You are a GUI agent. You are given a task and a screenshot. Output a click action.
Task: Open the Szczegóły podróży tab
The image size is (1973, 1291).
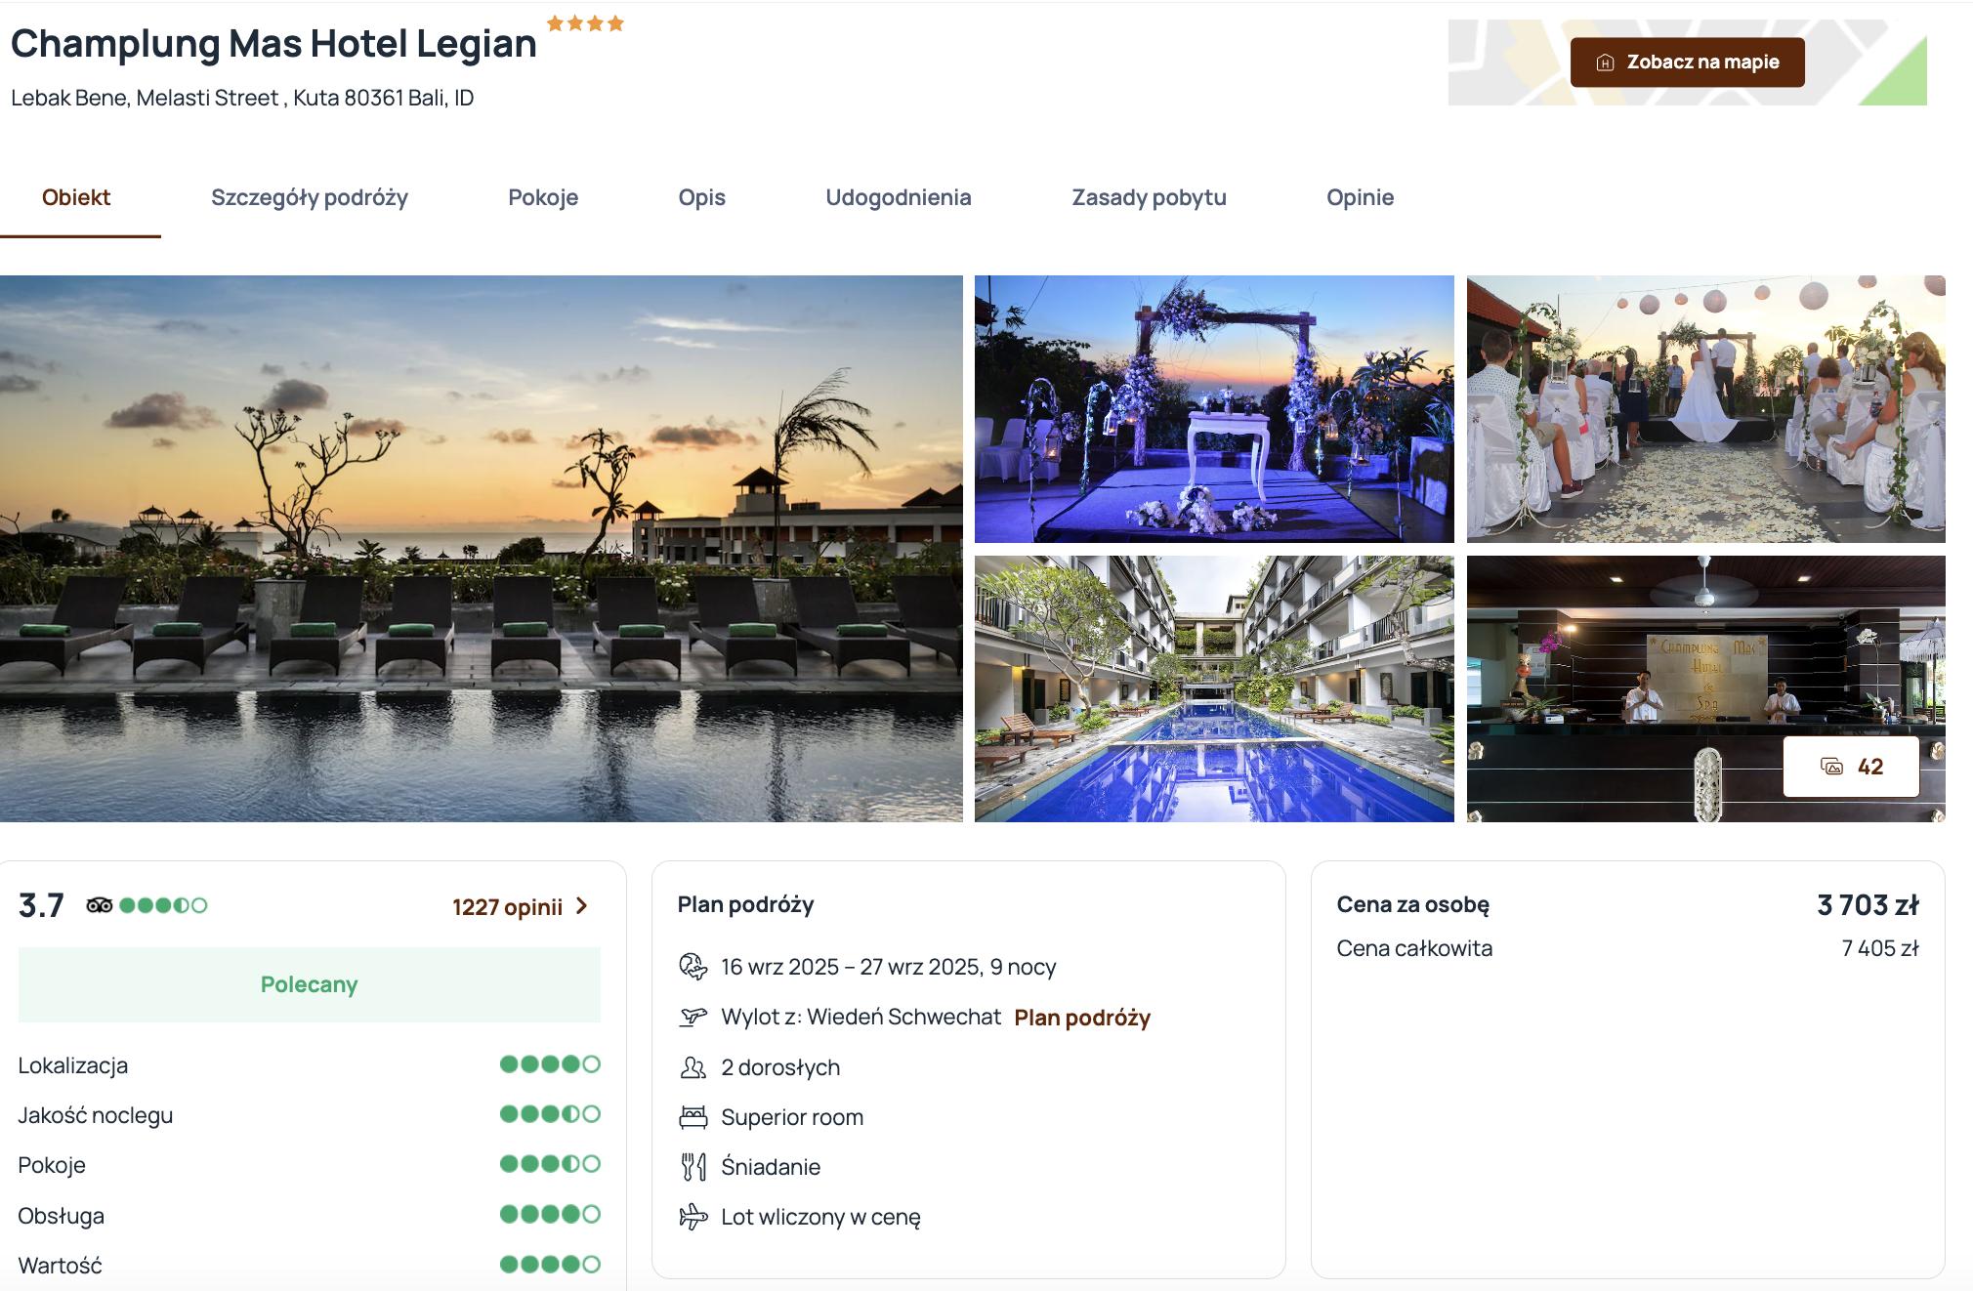[x=310, y=197]
